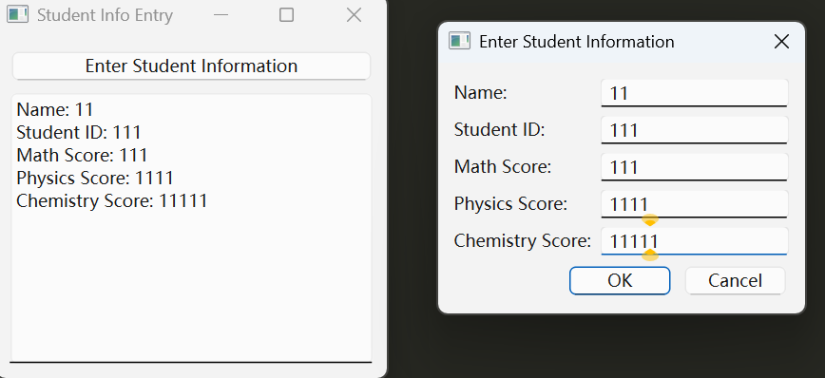The height and width of the screenshot is (378, 825).
Task: Click the Enter Student Information button
Action: [192, 66]
